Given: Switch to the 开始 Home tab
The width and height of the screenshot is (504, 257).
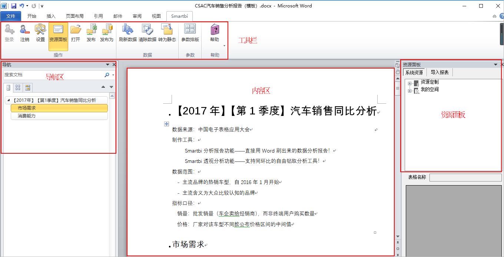Looking at the screenshot, I should [32, 16].
